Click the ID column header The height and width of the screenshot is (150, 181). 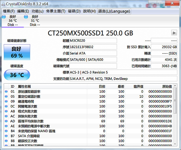(13, 86)
